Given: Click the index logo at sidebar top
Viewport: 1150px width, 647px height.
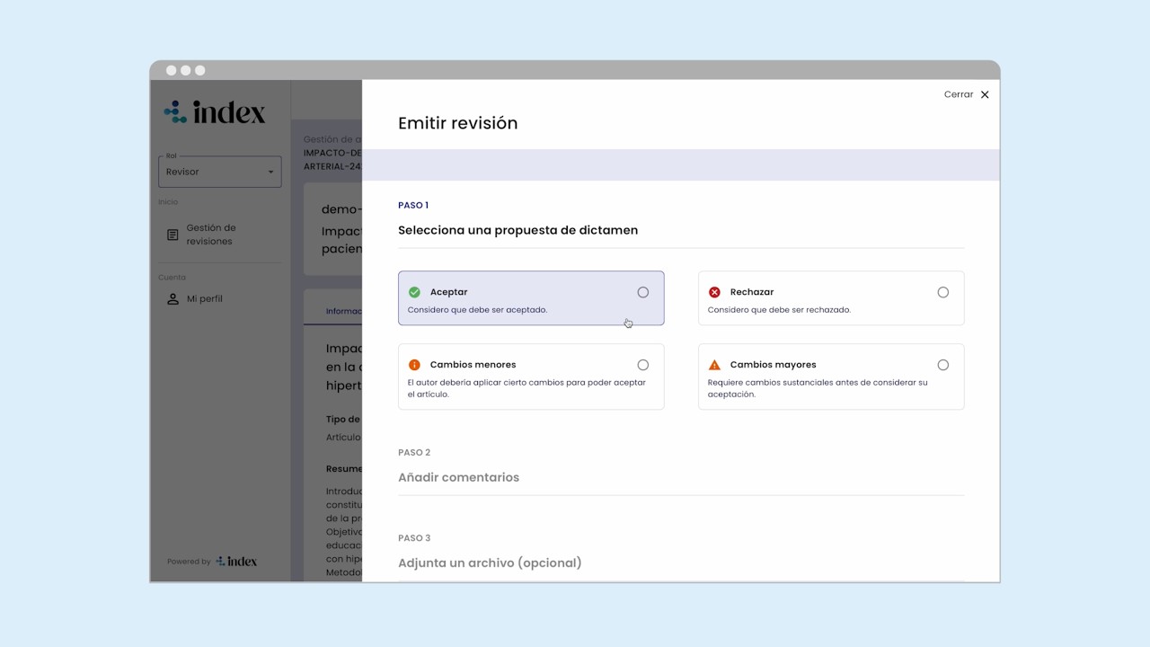Looking at the screenshot, I should pyautogui.click(x=215, y=112).
